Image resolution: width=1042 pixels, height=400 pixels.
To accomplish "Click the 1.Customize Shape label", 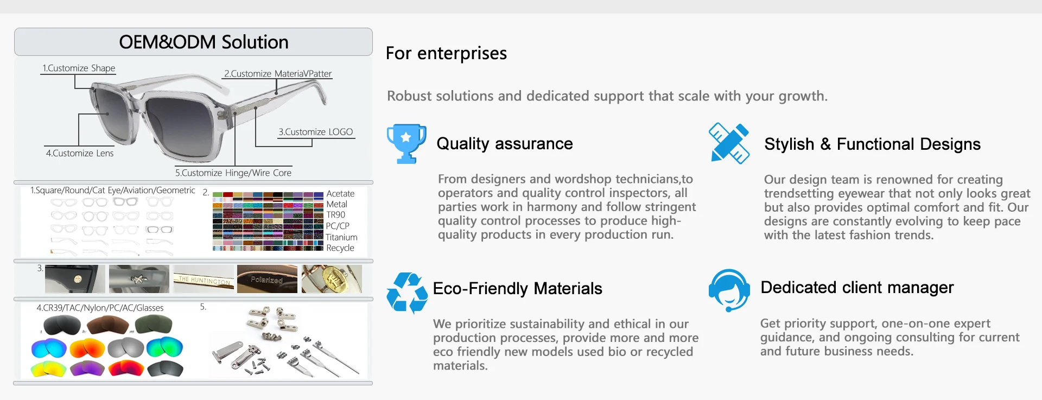I will tap(79, 68).
